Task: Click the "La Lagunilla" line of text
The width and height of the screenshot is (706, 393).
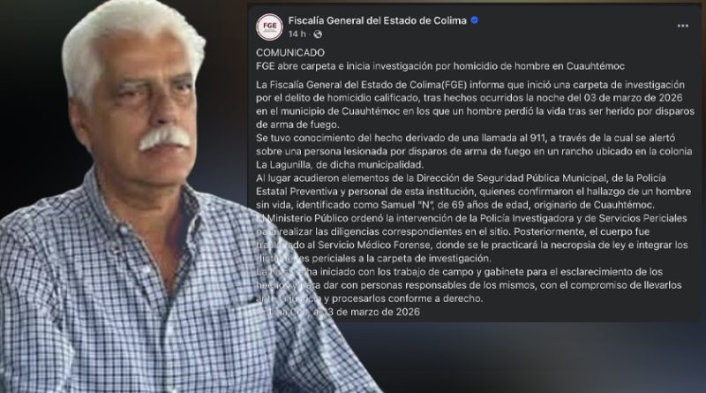Action: (340, 164)
